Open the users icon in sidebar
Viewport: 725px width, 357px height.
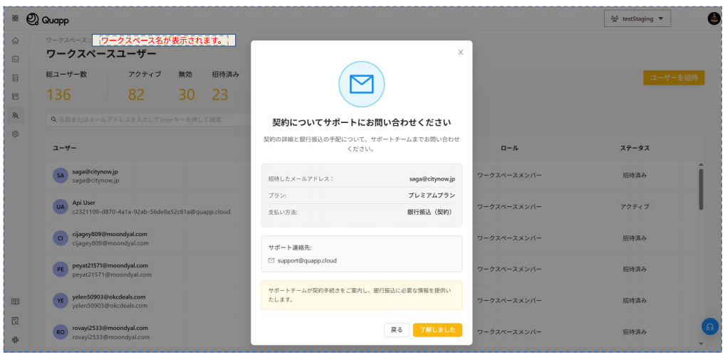coord(15,114)
